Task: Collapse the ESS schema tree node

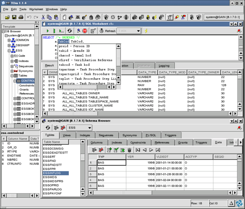Action: 9,51
